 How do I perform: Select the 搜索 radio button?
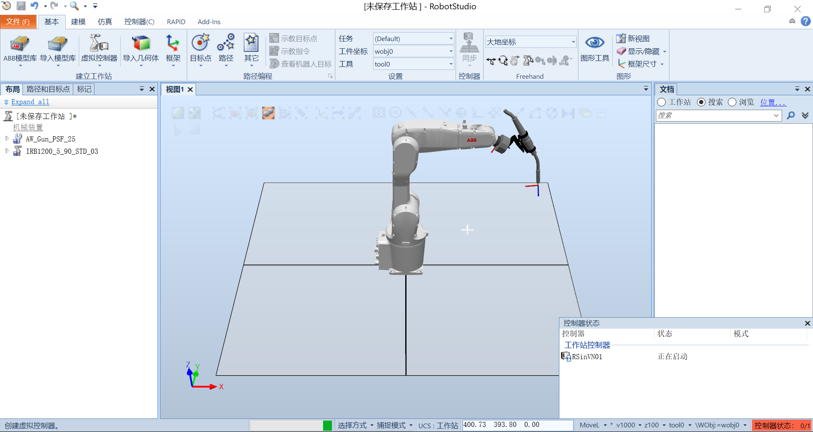[x=701, y=102]
